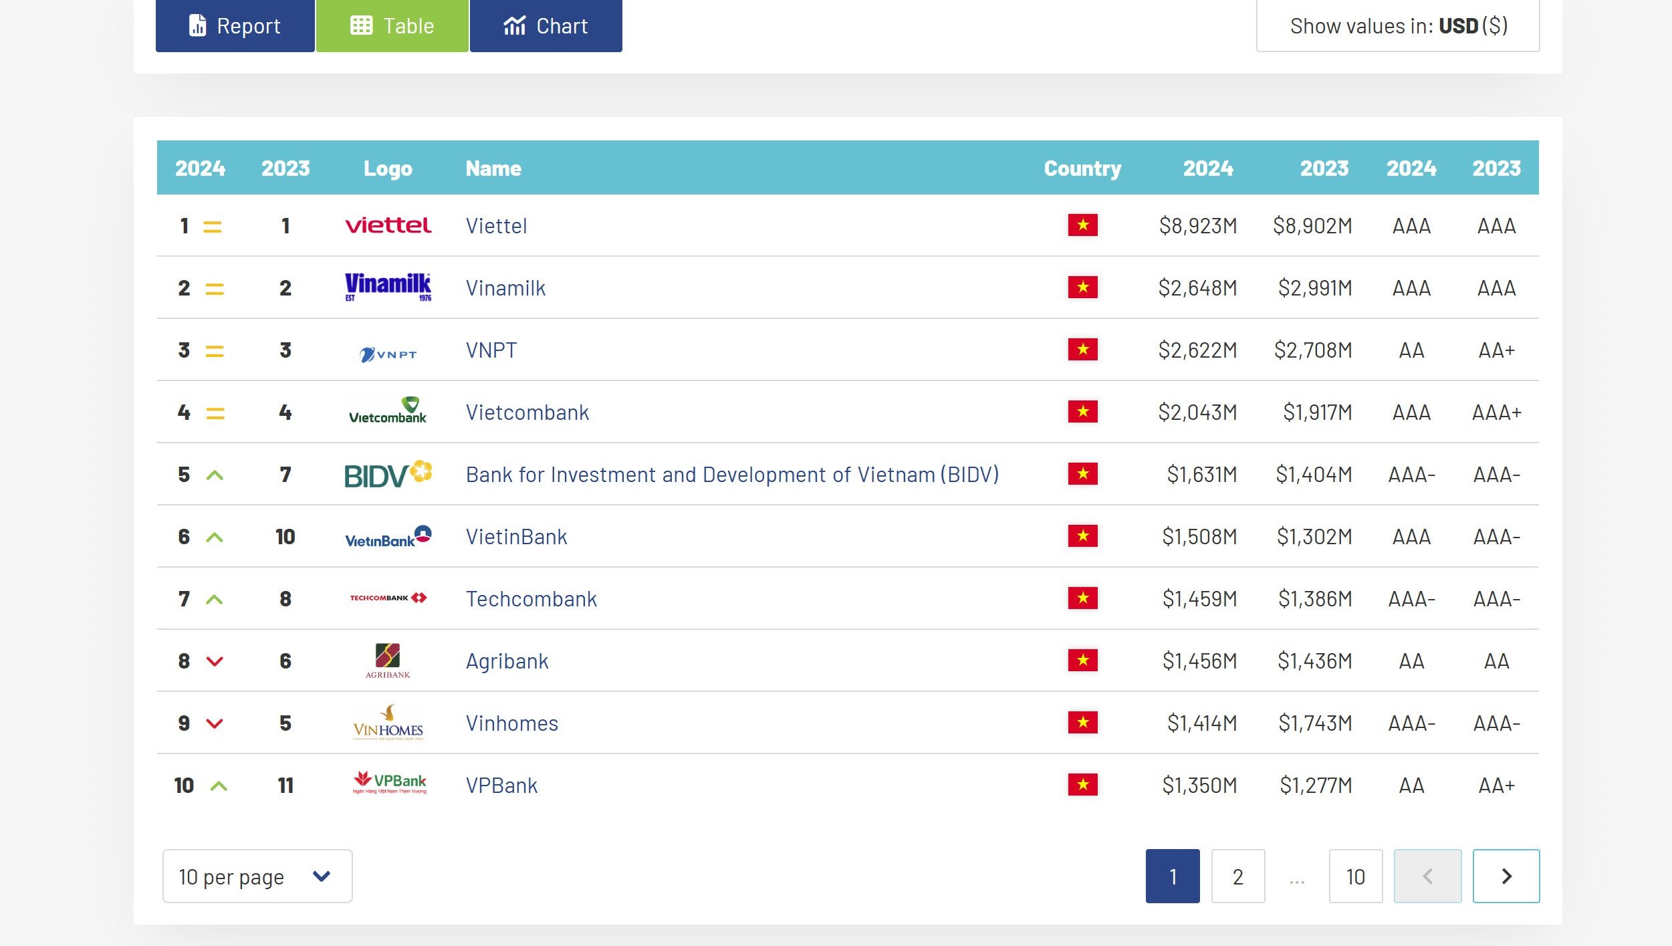
Task: Go to pagination page 1
Action: 1173,876
